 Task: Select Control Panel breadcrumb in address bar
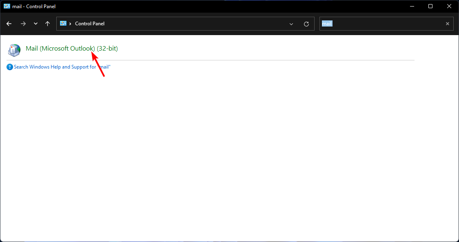[x=90, y=24]
